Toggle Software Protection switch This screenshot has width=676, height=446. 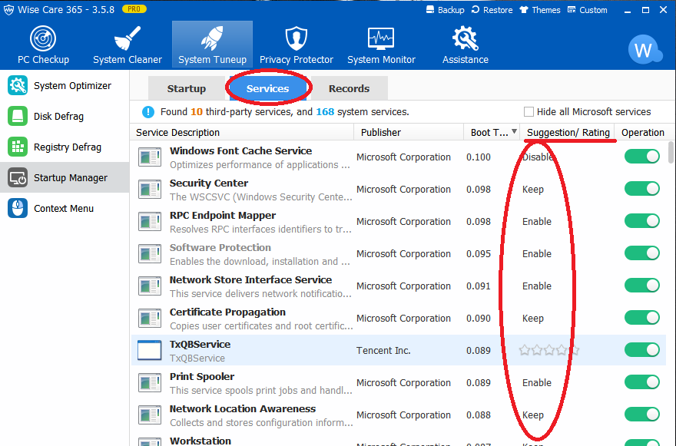(642, 253)
